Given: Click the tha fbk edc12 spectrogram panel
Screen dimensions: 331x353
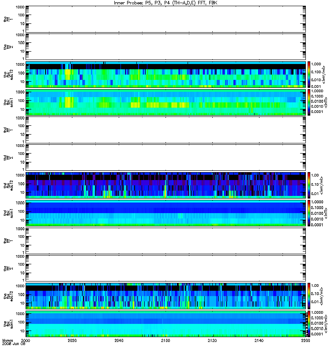Looking at the screenshot, I should tap(165, 75).
